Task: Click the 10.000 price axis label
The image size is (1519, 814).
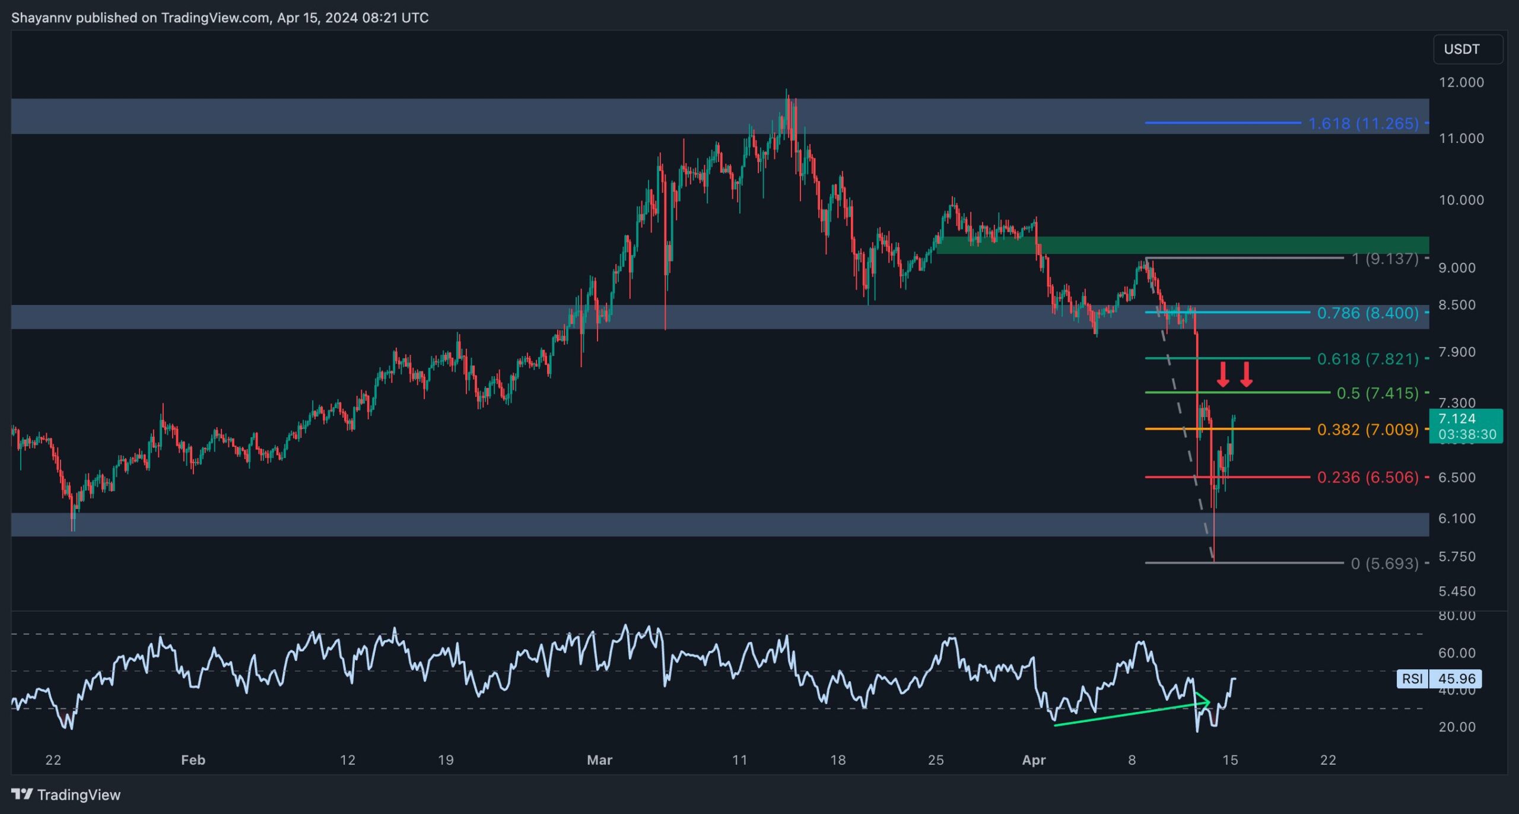Action: point(1461,200)
